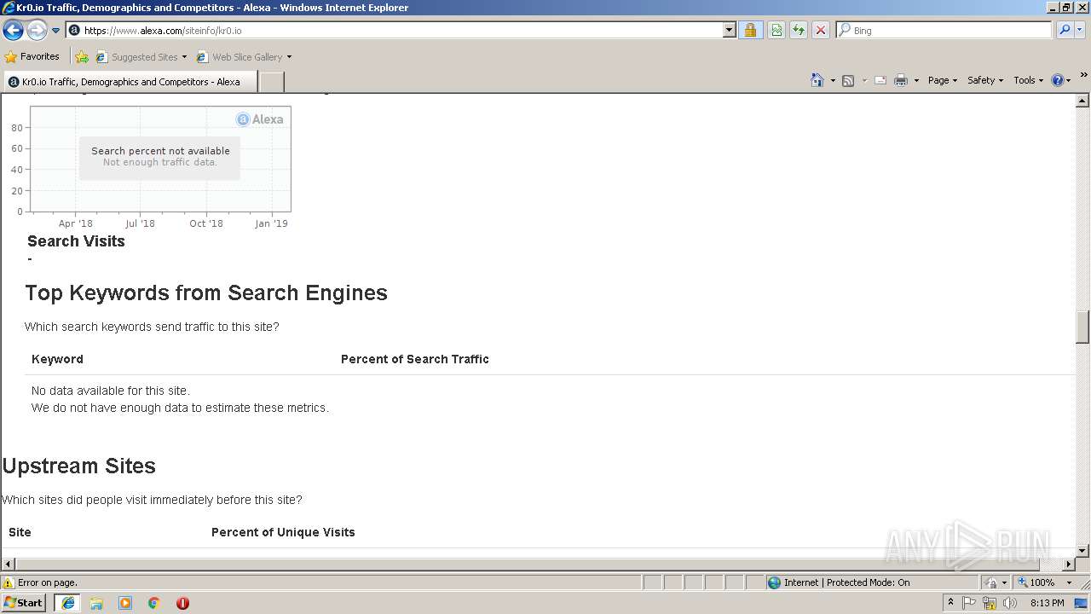Expand the Print options dropdown arrow
Viewport: 1091px width, 614px height.
[916, 80]
